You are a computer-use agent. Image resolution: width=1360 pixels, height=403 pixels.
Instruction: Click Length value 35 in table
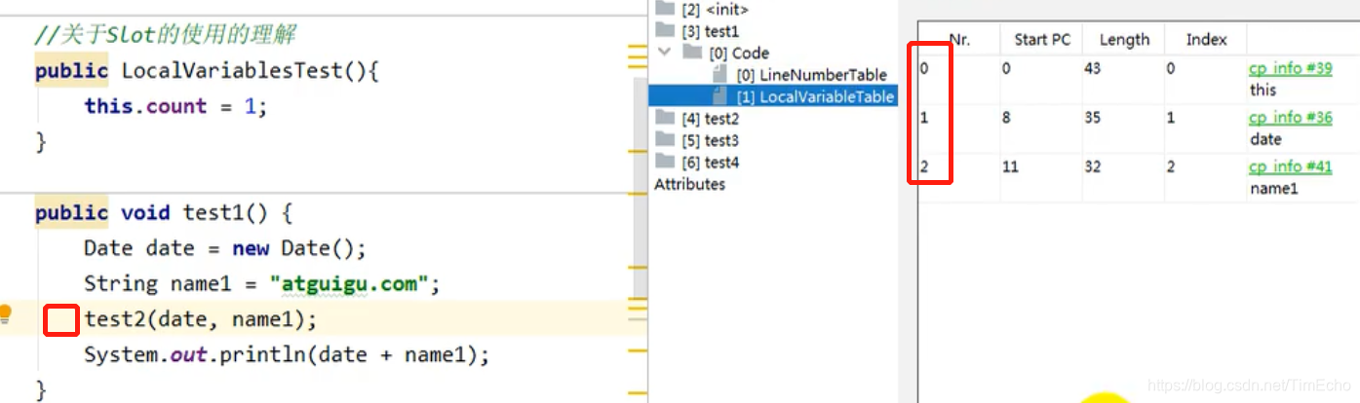[1091, 117]
